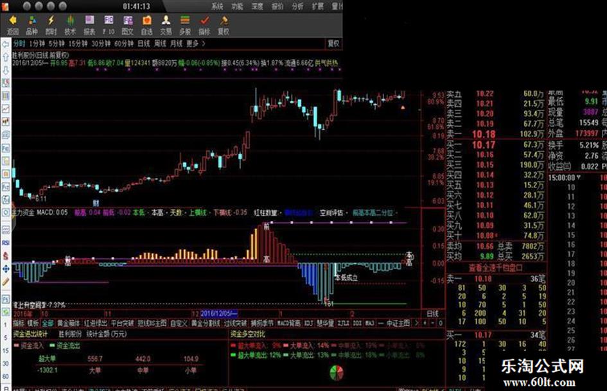The height and width of the screenshot is (391, 607).
Task: Open the 自选 watchlist toolbar icon
Action: (146, 25)
